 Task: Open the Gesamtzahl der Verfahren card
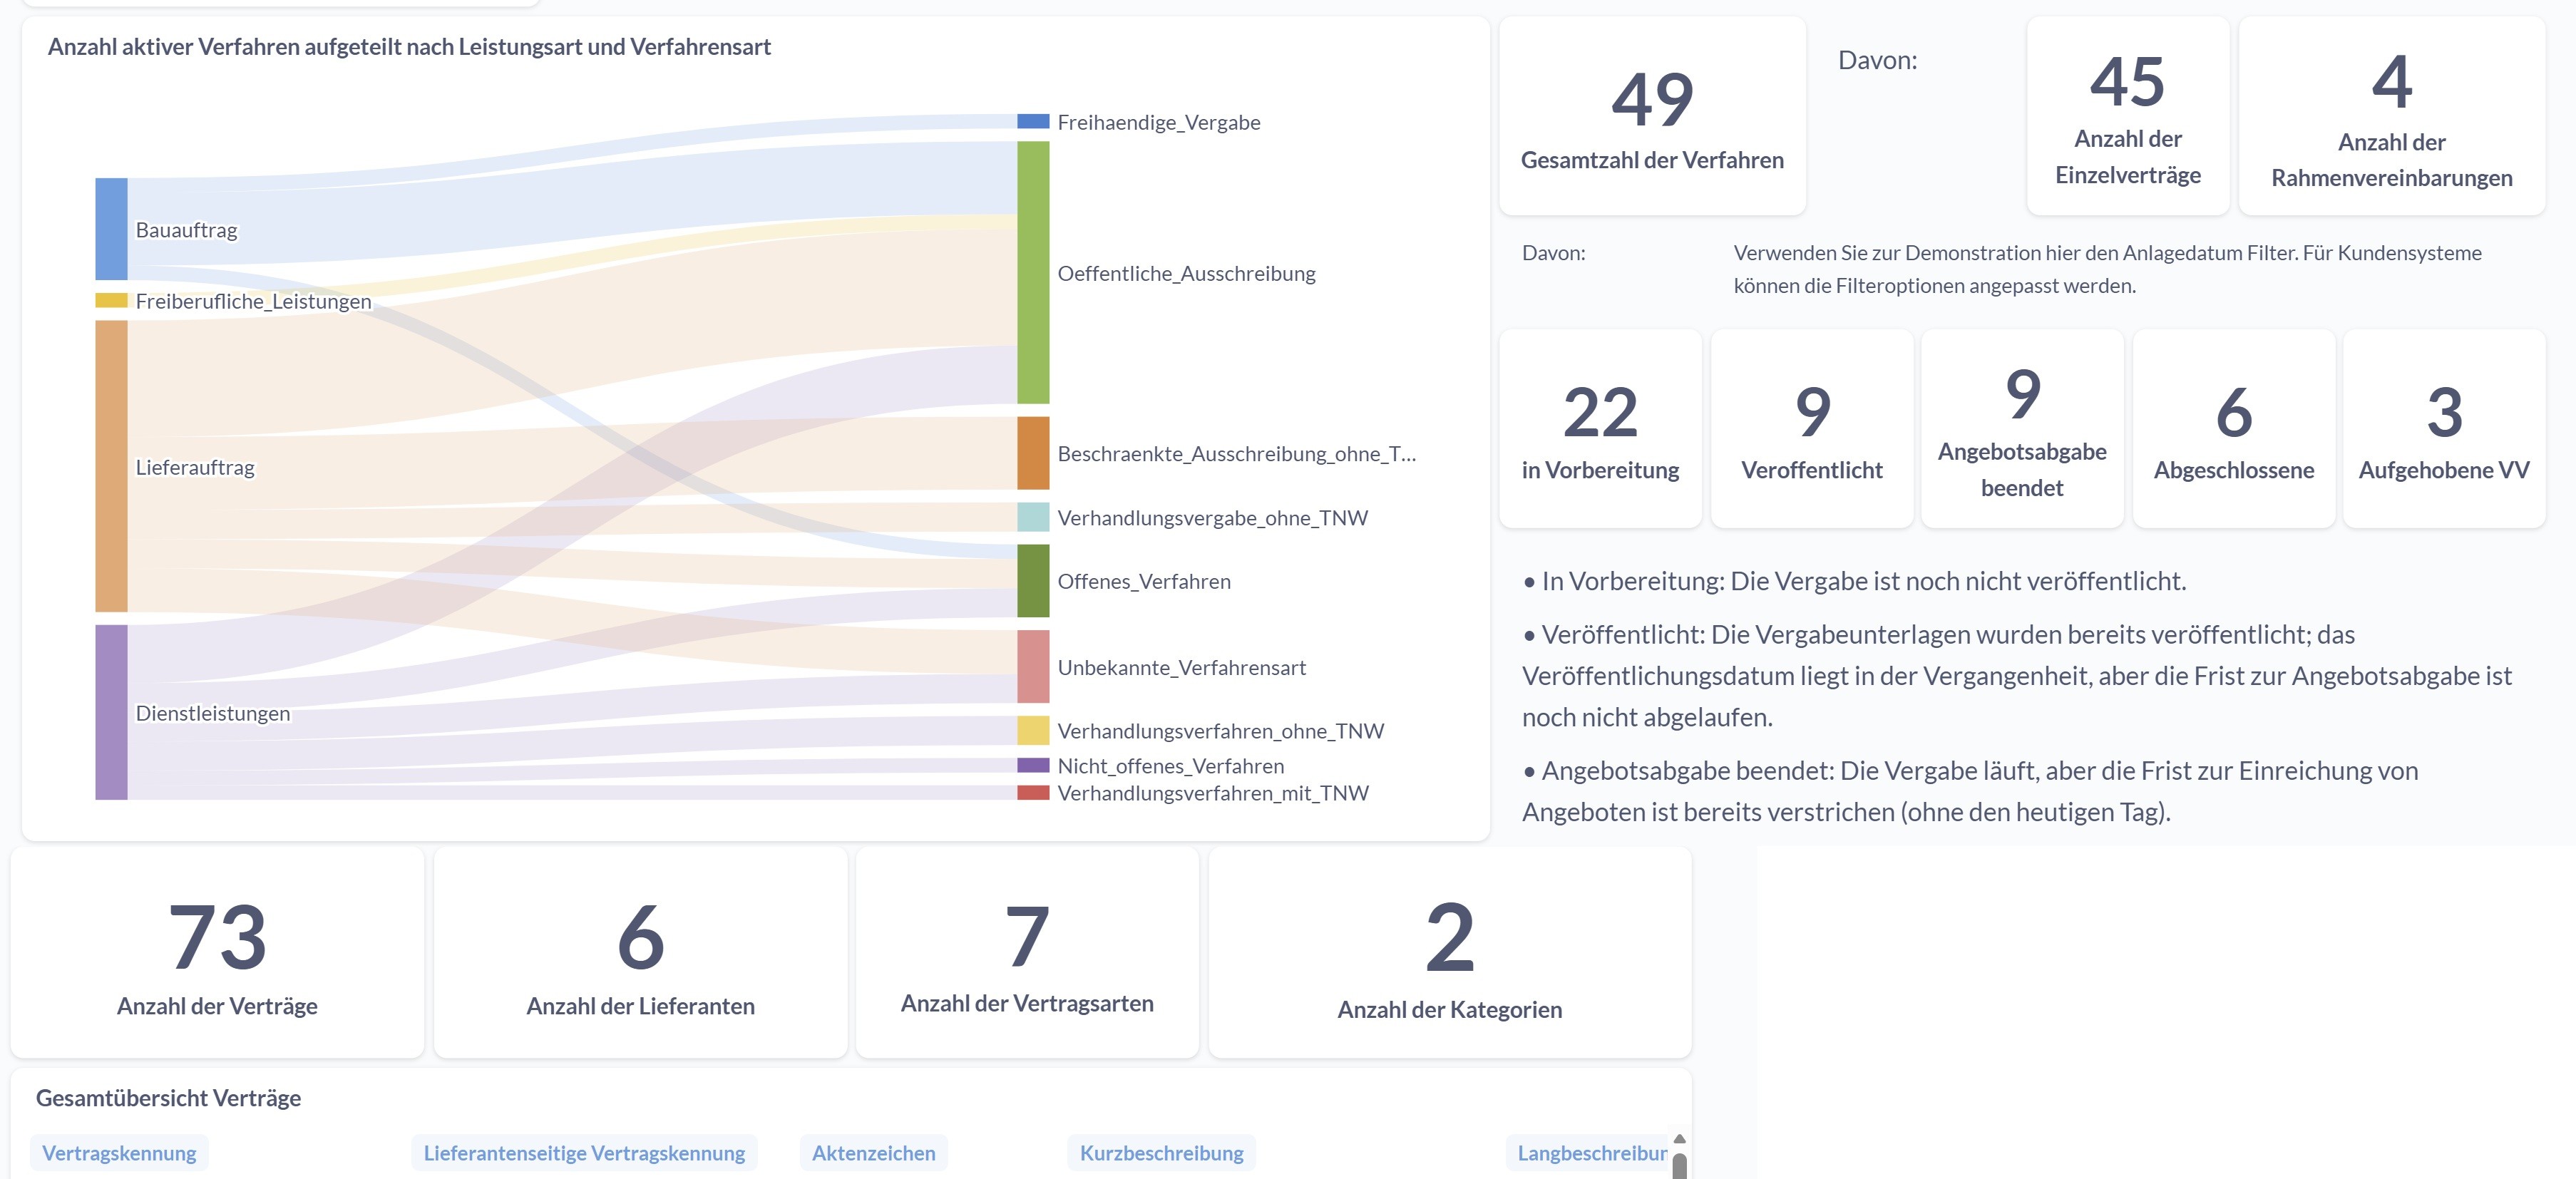click(1652, 116)
